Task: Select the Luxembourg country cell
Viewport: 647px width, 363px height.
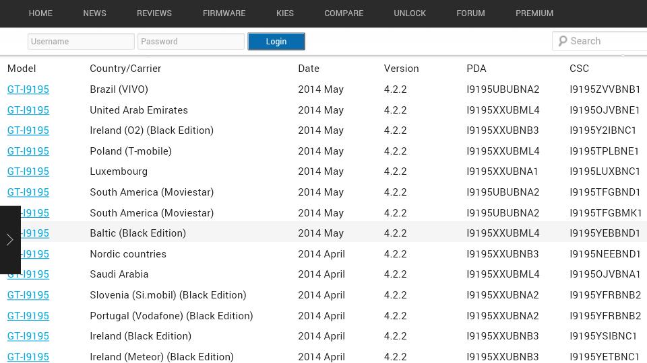Action: [119, 171]
